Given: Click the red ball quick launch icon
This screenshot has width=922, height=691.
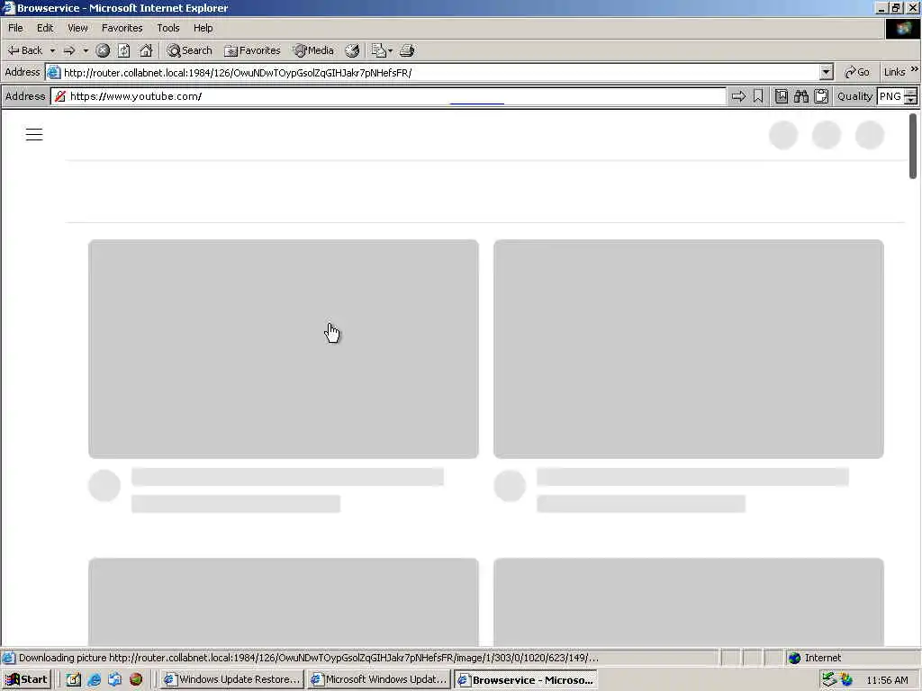Looking at the screenshot, I should pyautogui.click(x=136, y=679).
